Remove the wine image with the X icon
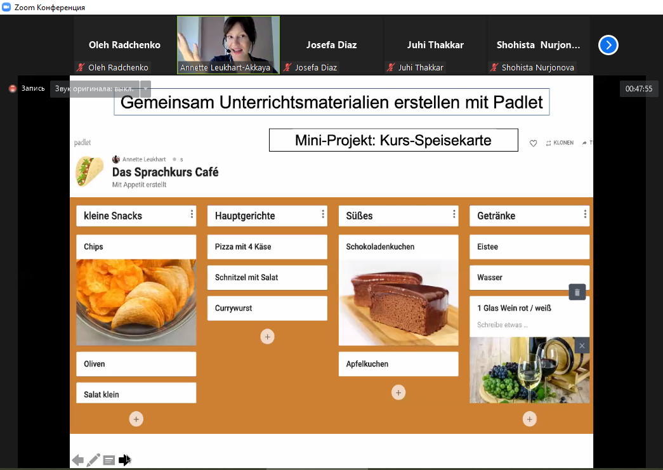Viewport: 663px width, 470px height. [x=582, y=345]
